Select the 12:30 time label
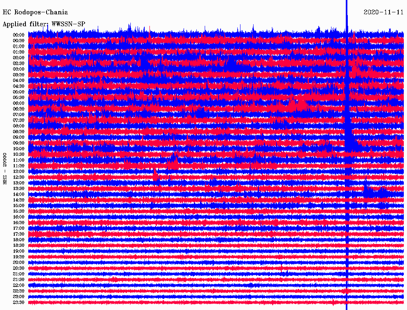 pyautogui.click(x=19, y=177)
